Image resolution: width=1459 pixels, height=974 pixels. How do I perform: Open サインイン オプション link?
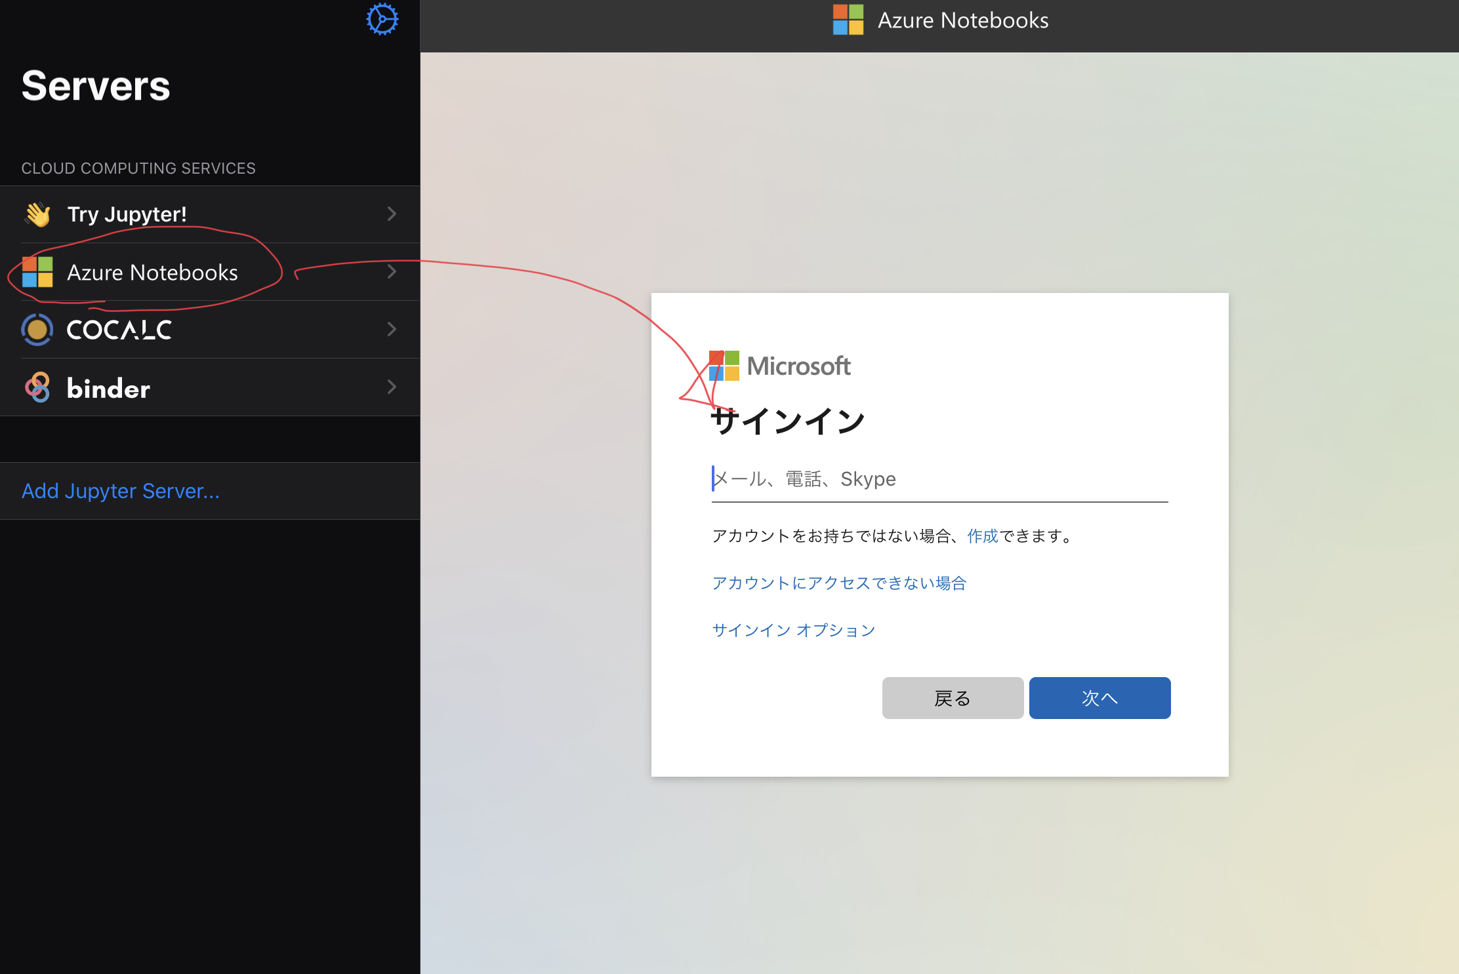[794, 631]
